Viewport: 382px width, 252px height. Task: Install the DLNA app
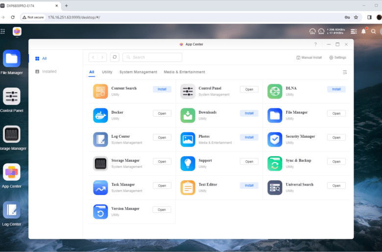336,89
